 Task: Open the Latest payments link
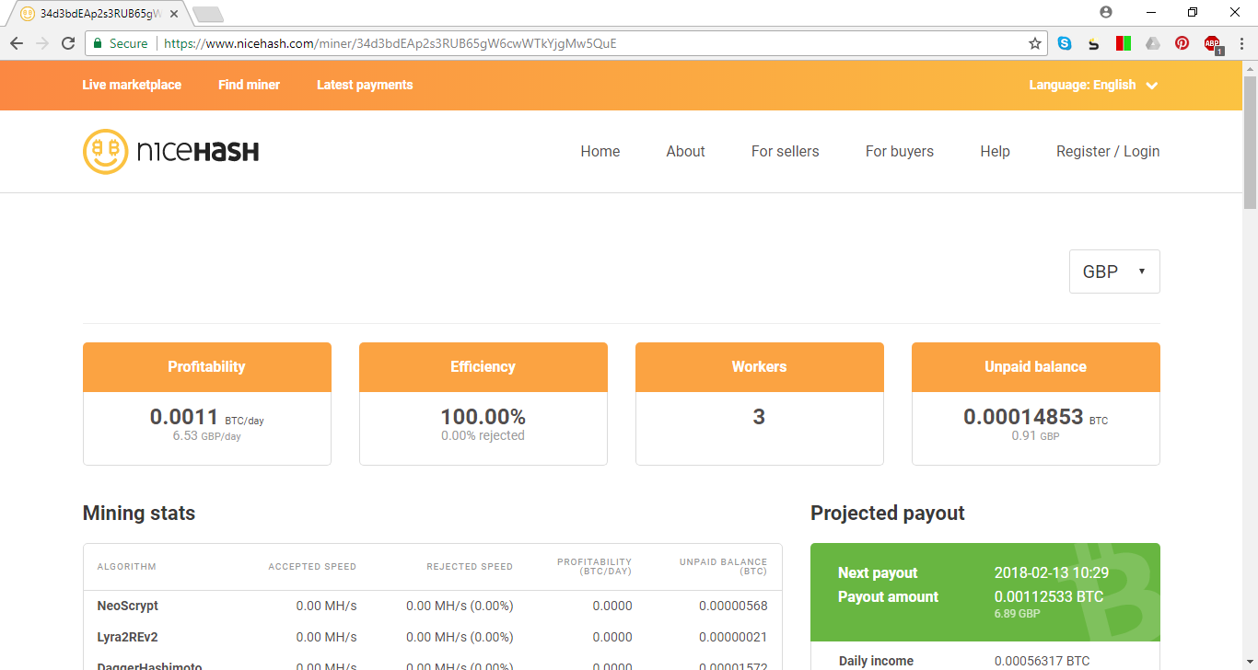click(365, 85)
